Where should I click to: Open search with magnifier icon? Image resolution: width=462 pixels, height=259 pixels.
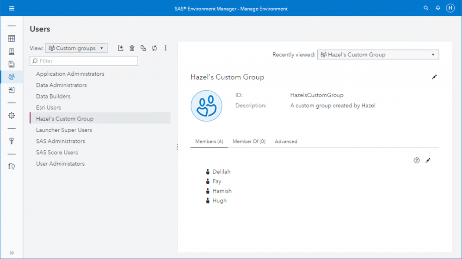point(426,8)
